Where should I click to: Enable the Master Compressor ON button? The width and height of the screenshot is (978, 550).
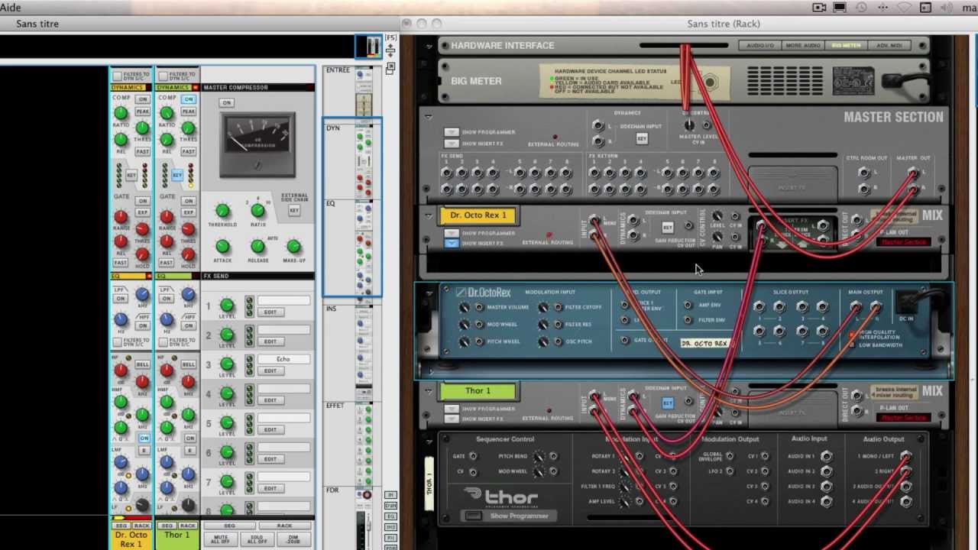pos(226,102)
